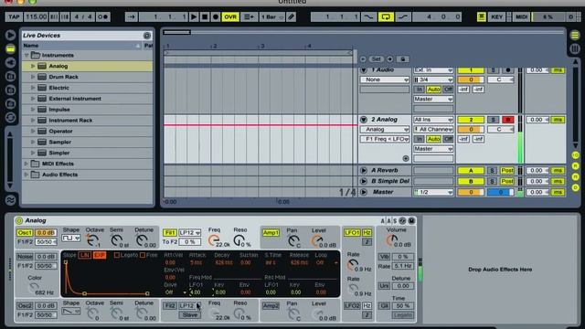Toggle the Osc1 on/off switch
The width and height of the screenshot is (585, 329).
click(25, 233)
